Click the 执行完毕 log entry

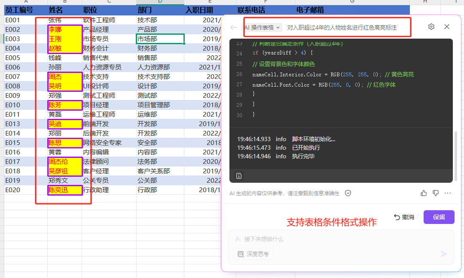[x=303, y=156]
